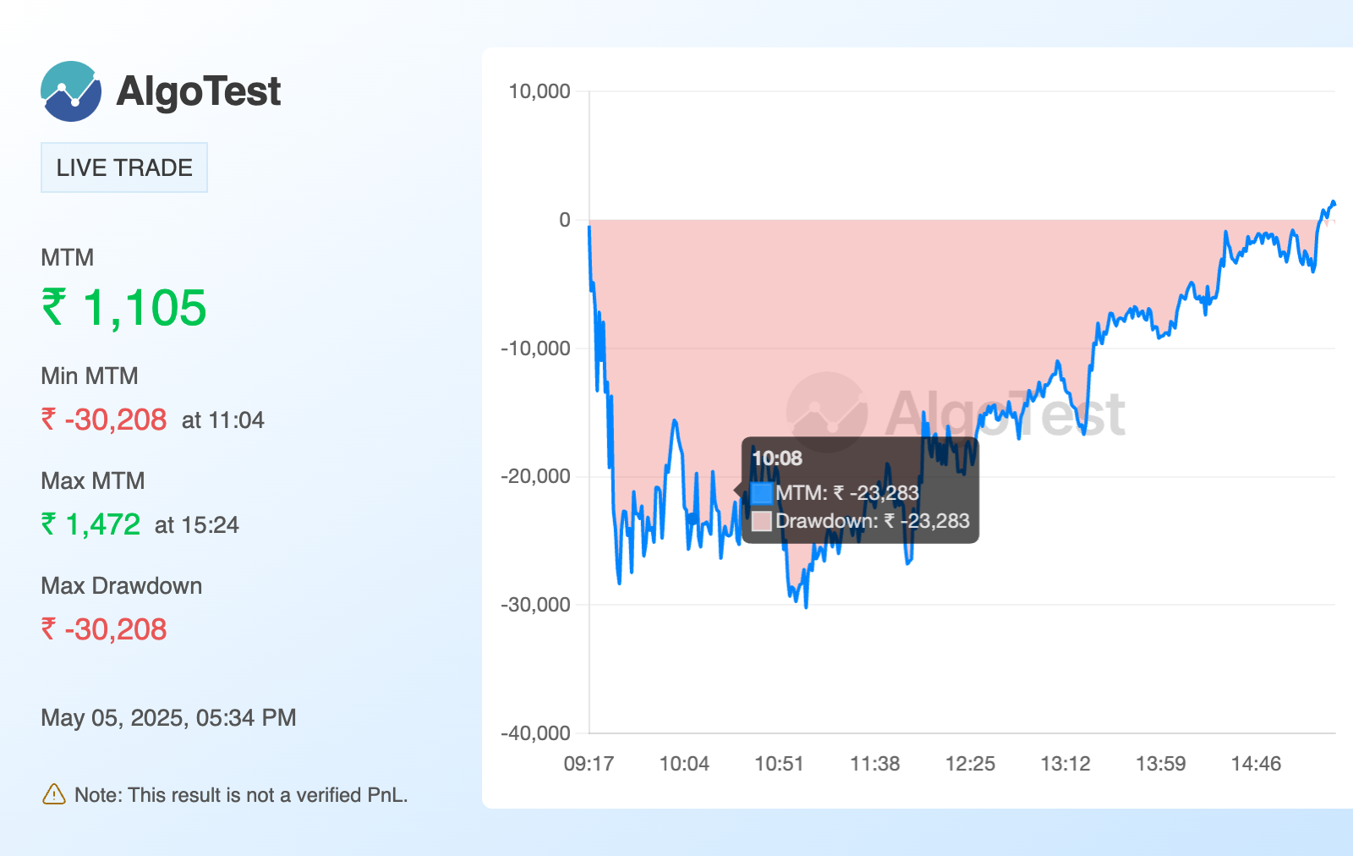This screenshot has width=1353, height=856.
Task: Click the 11:38 x-axis time label
Action: click(874, 764)
